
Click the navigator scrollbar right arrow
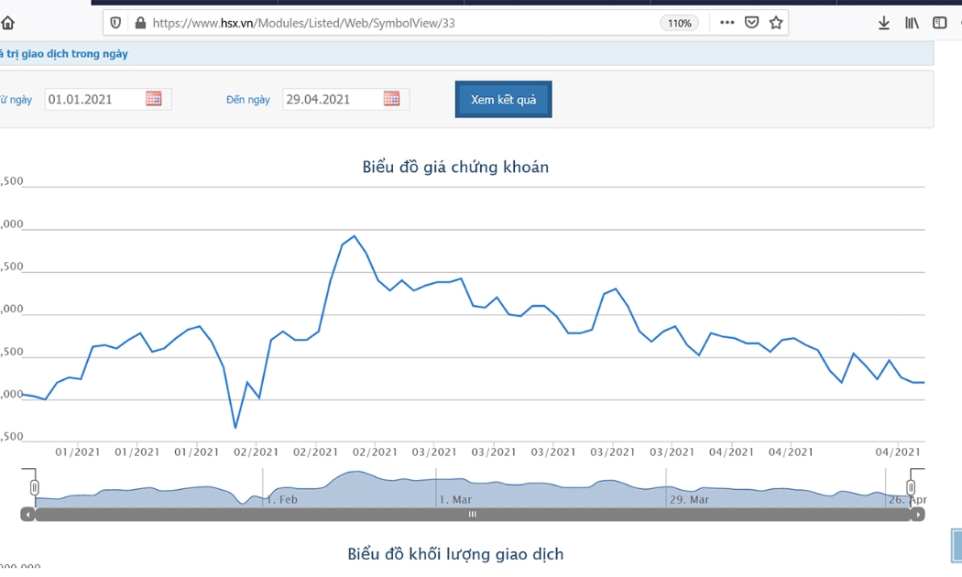(918, 515)
